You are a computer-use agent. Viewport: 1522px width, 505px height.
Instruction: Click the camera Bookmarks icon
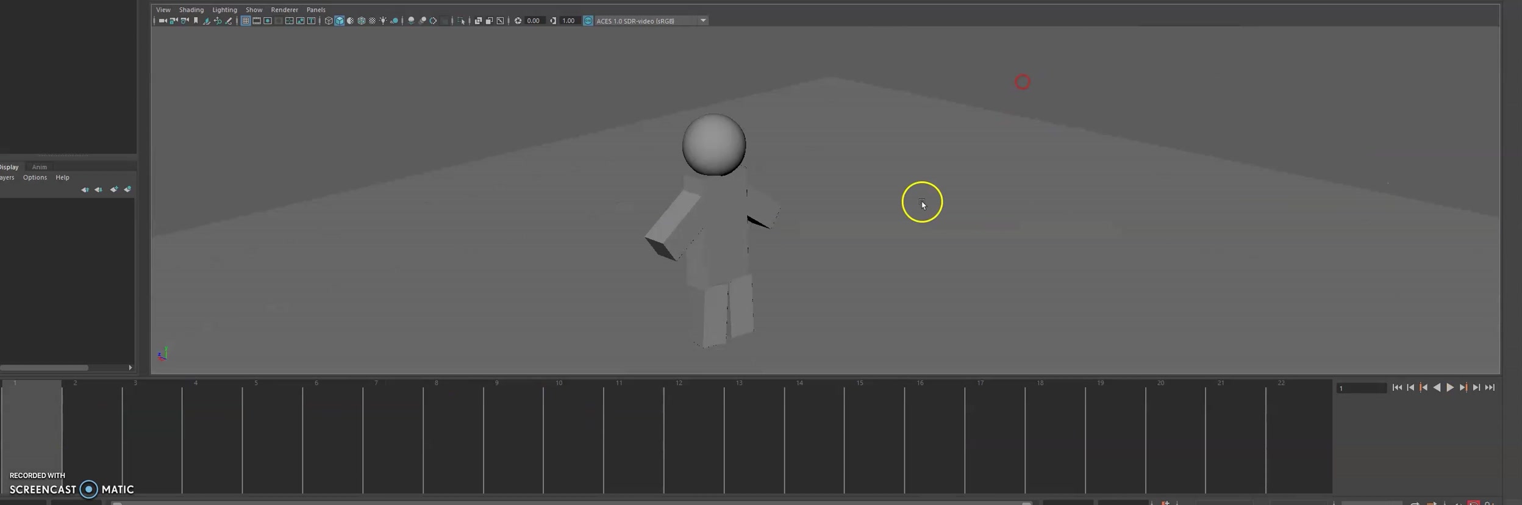point(196,21)
